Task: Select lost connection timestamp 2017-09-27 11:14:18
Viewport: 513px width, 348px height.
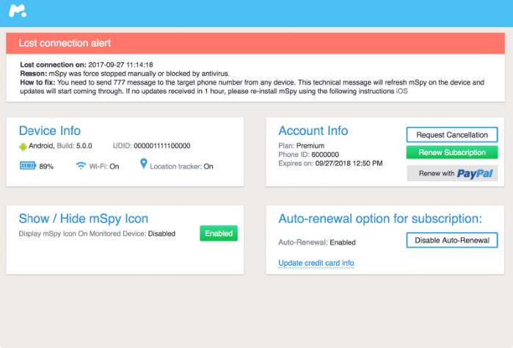Action: (x=120, y=65)
